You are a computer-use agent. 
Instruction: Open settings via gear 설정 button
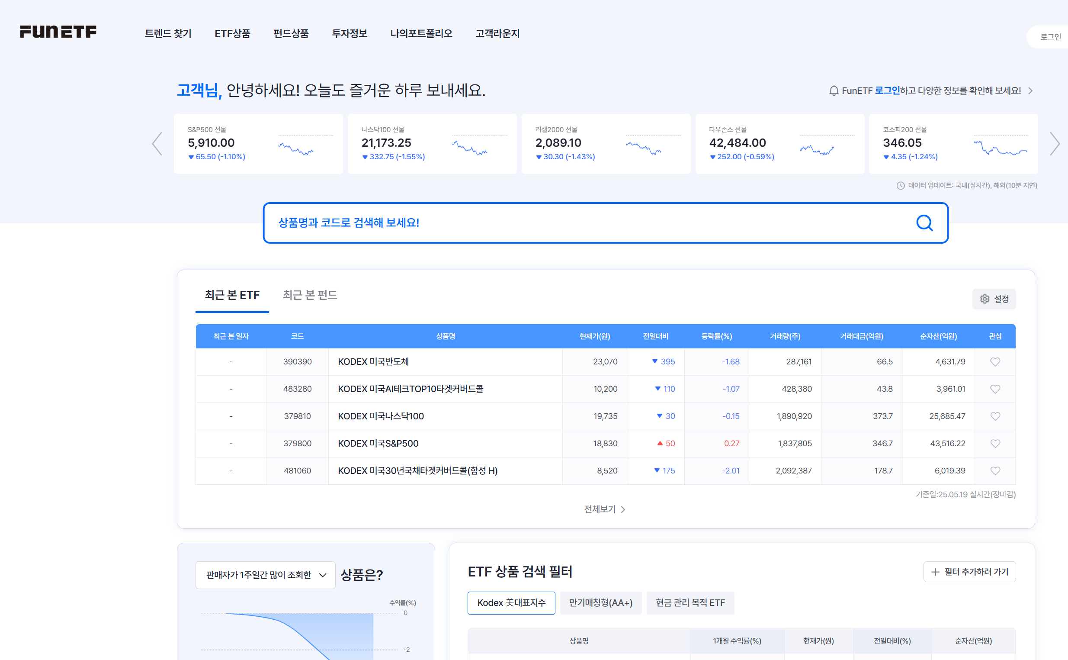994,299
